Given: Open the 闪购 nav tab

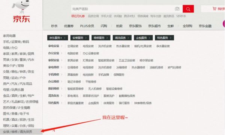Looking at the screenshot, I should click(x=104, y=26).
